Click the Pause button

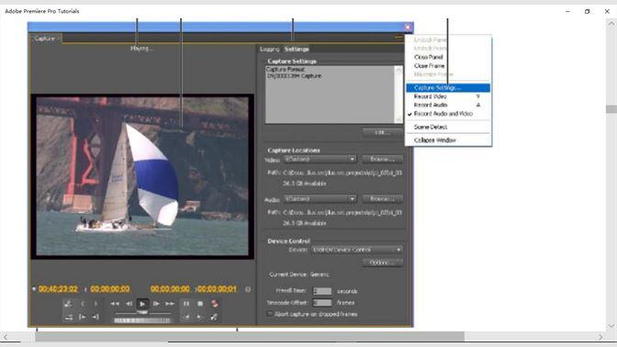coord(186,304)
